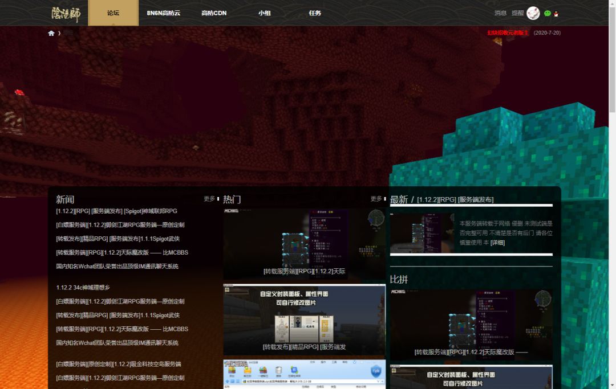The height and width of the screenshot is (389, 616).
Task: Open 热门 thumbnail captioned [转载服务端][RPG][1.12.2]天际
Action: (305, 243)
